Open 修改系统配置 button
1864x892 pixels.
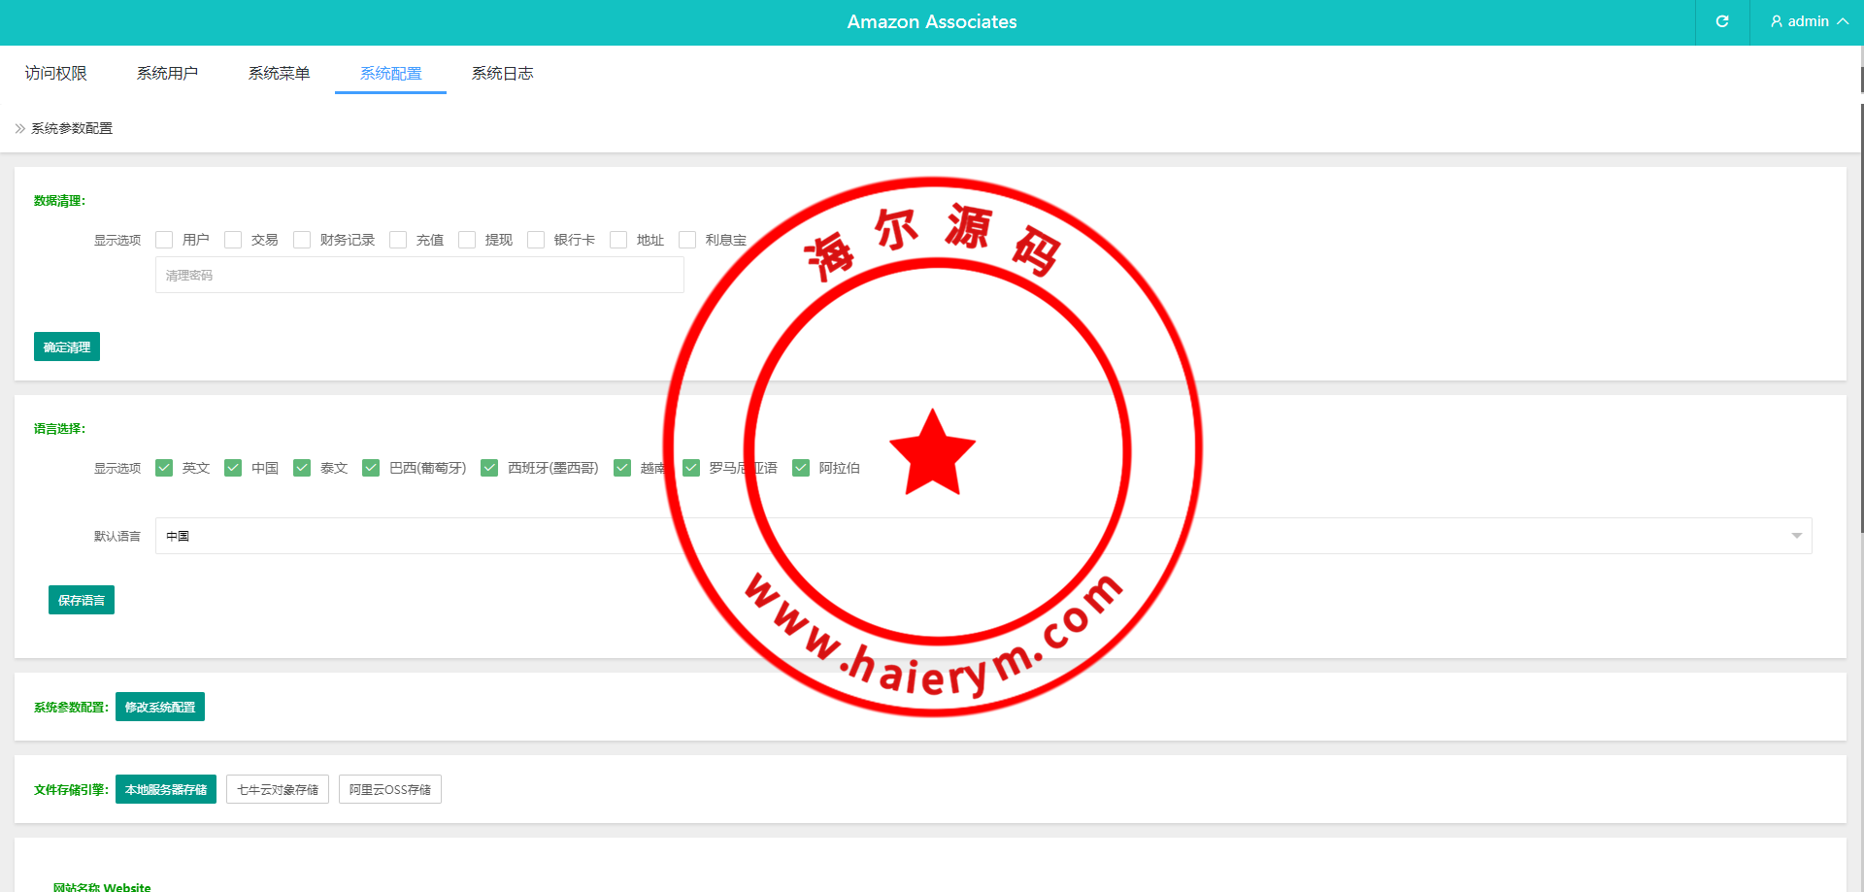point(160,707)
